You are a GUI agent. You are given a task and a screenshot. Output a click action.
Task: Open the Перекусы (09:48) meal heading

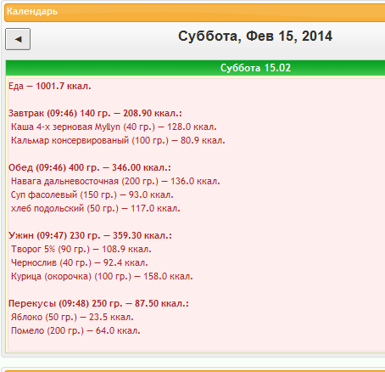tap(98, 303)
